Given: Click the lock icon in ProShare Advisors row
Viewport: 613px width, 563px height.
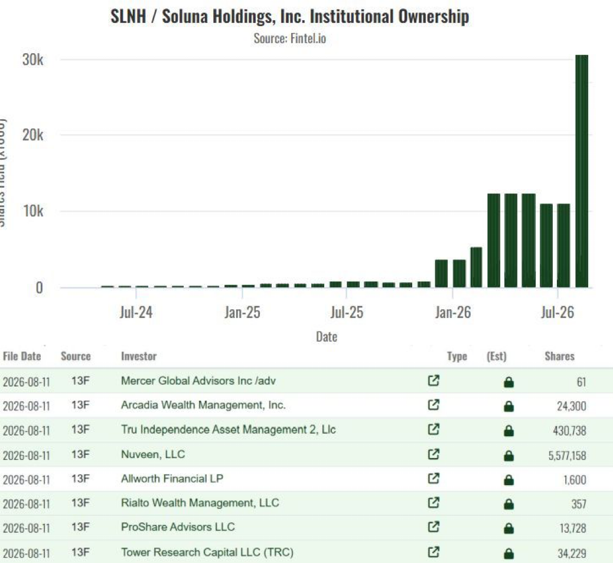Looking at the screenshot, I should 508,528.
